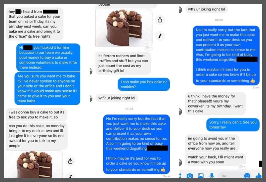Tap the avatar beside 'u think i have the money'

pos(181,112)
